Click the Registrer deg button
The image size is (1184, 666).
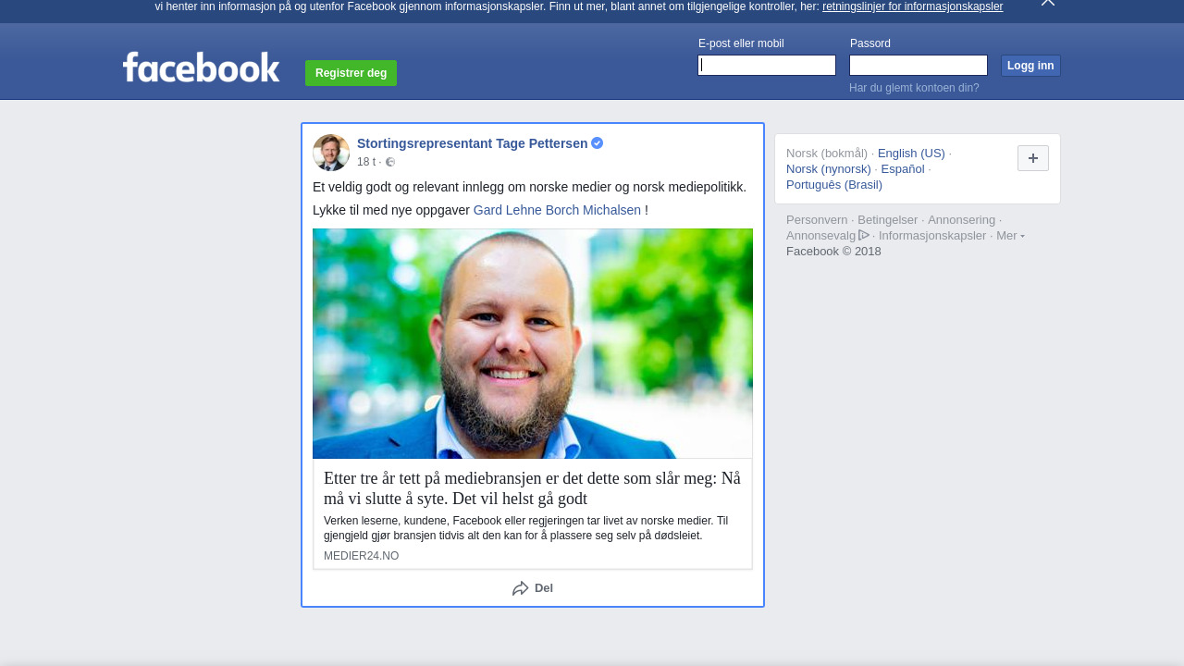(351, 73)
